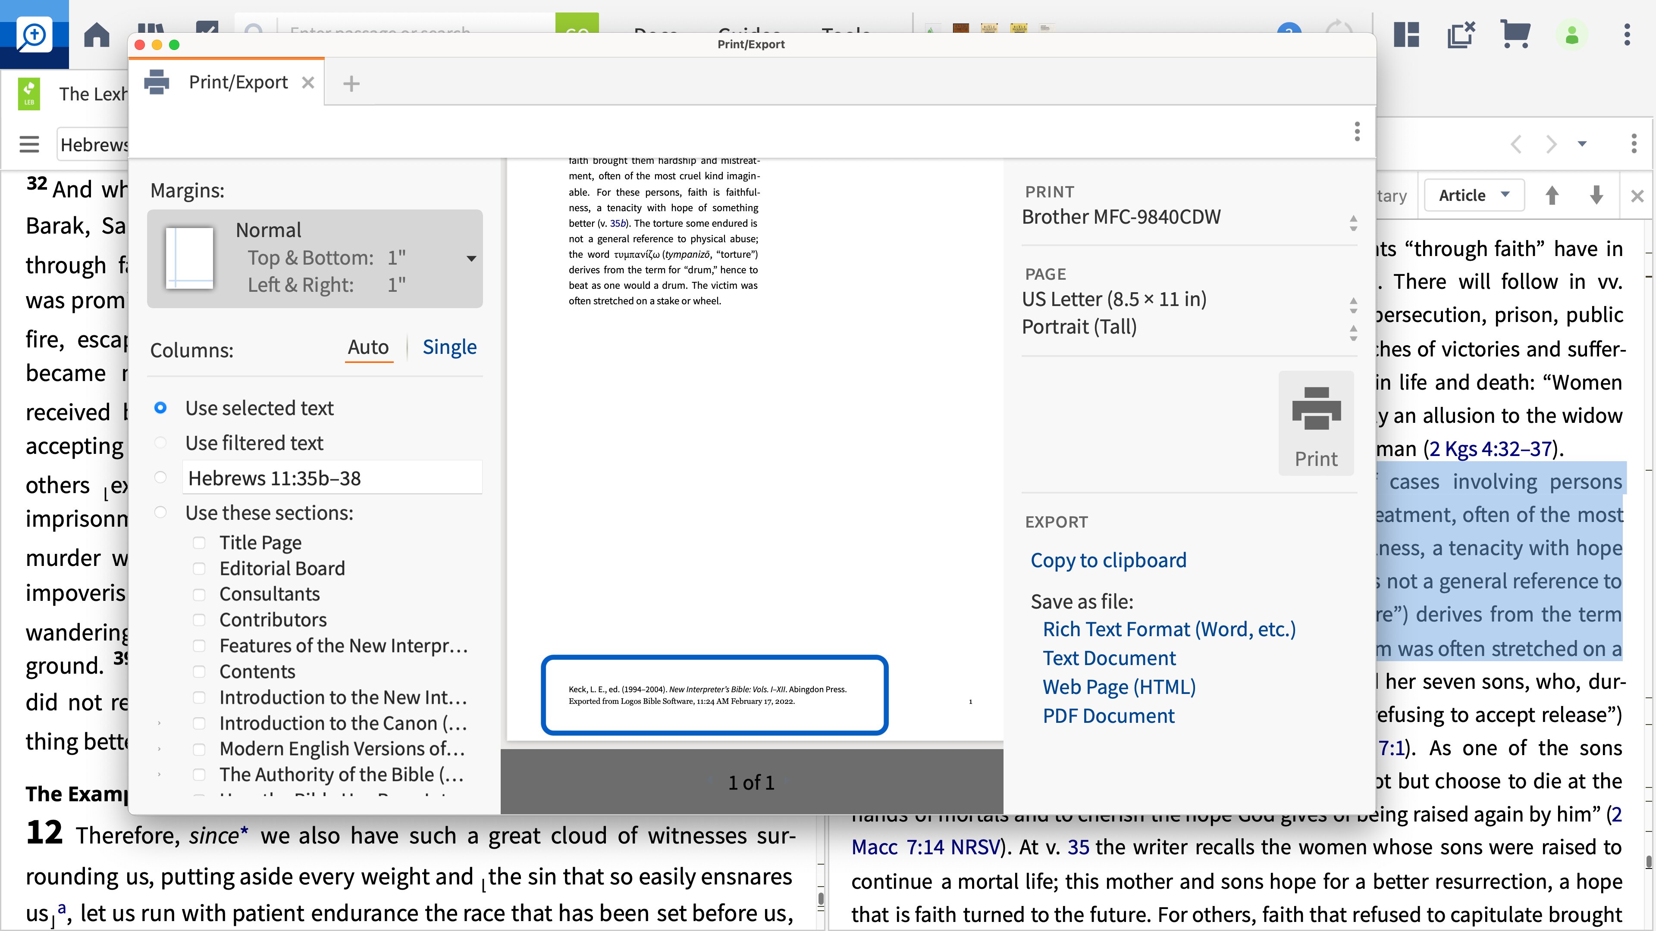Open the Guides menu

click(749, 34)
